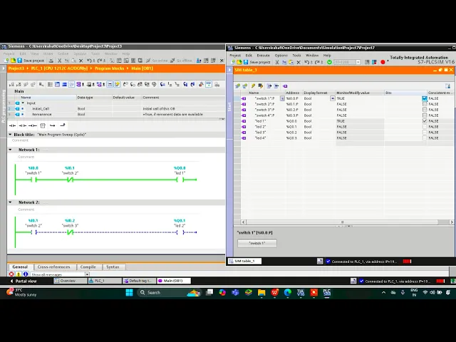Click the delete X icon in the PLCSIM toolbar
456x342 pixels.
click(x=299, y=62)
